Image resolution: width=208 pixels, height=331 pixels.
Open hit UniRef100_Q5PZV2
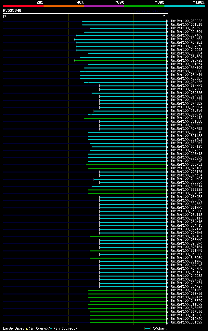coord(187,28)
